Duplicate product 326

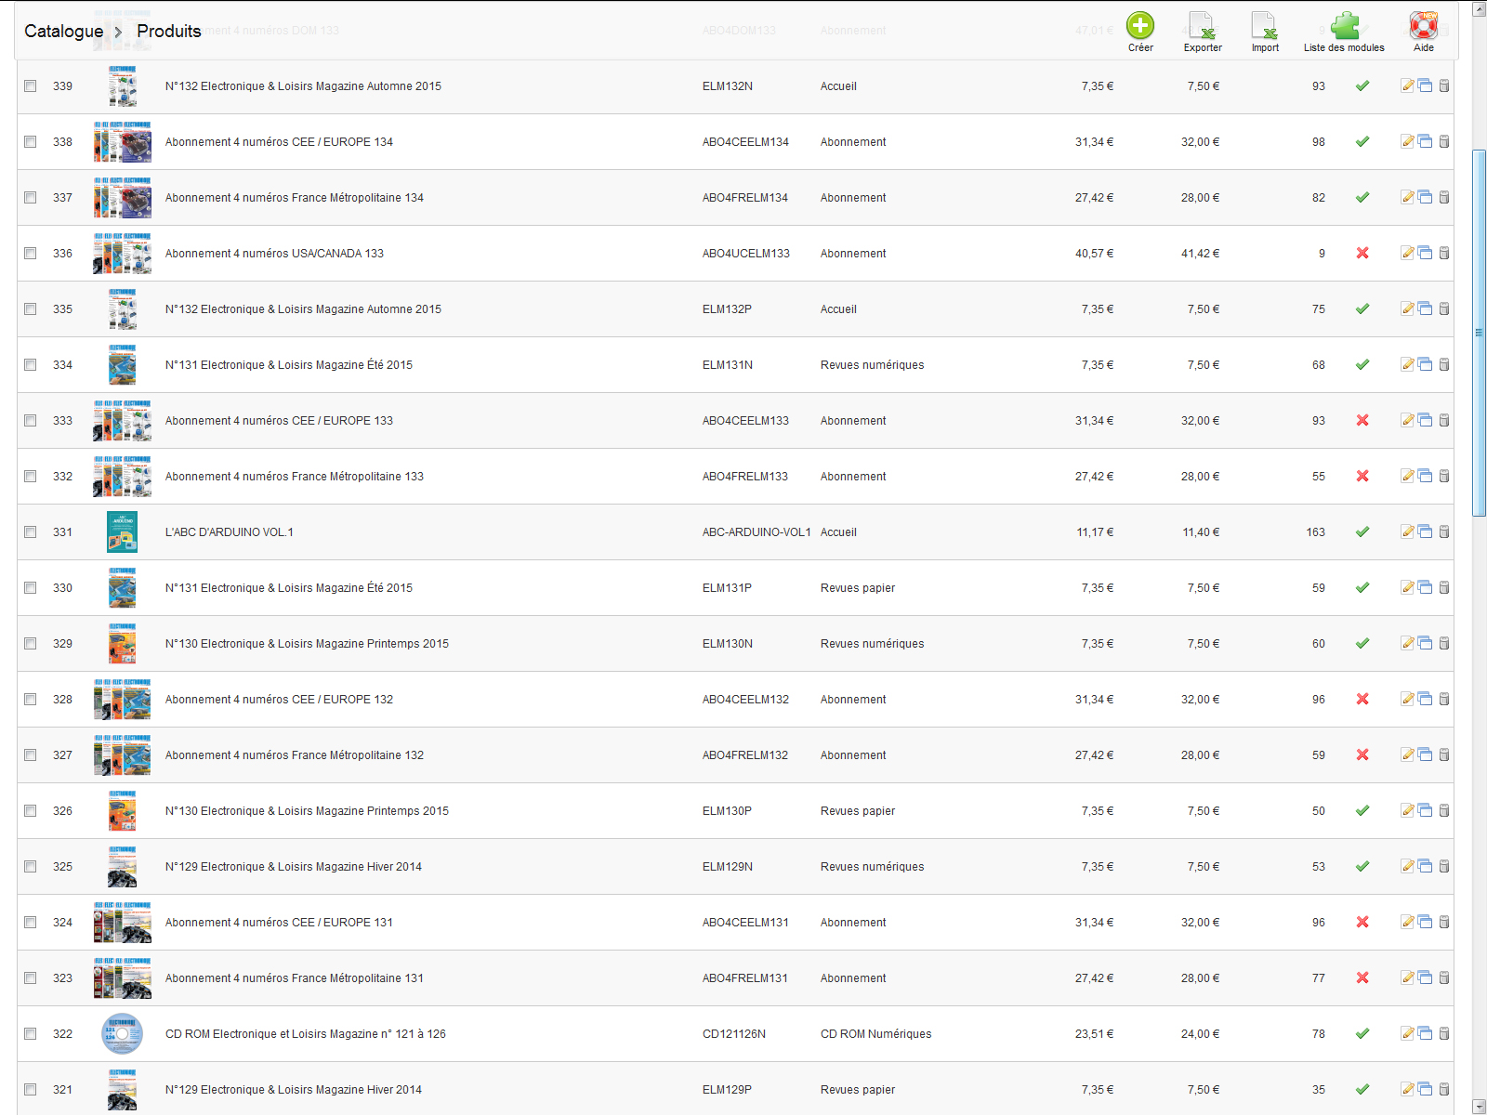click(1425, 810)
